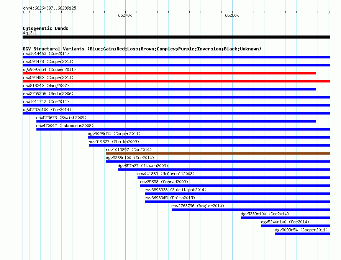Select the blue bar under dgv9099n54
Viewport: 341px width, 260px height.
click(303, 234)
